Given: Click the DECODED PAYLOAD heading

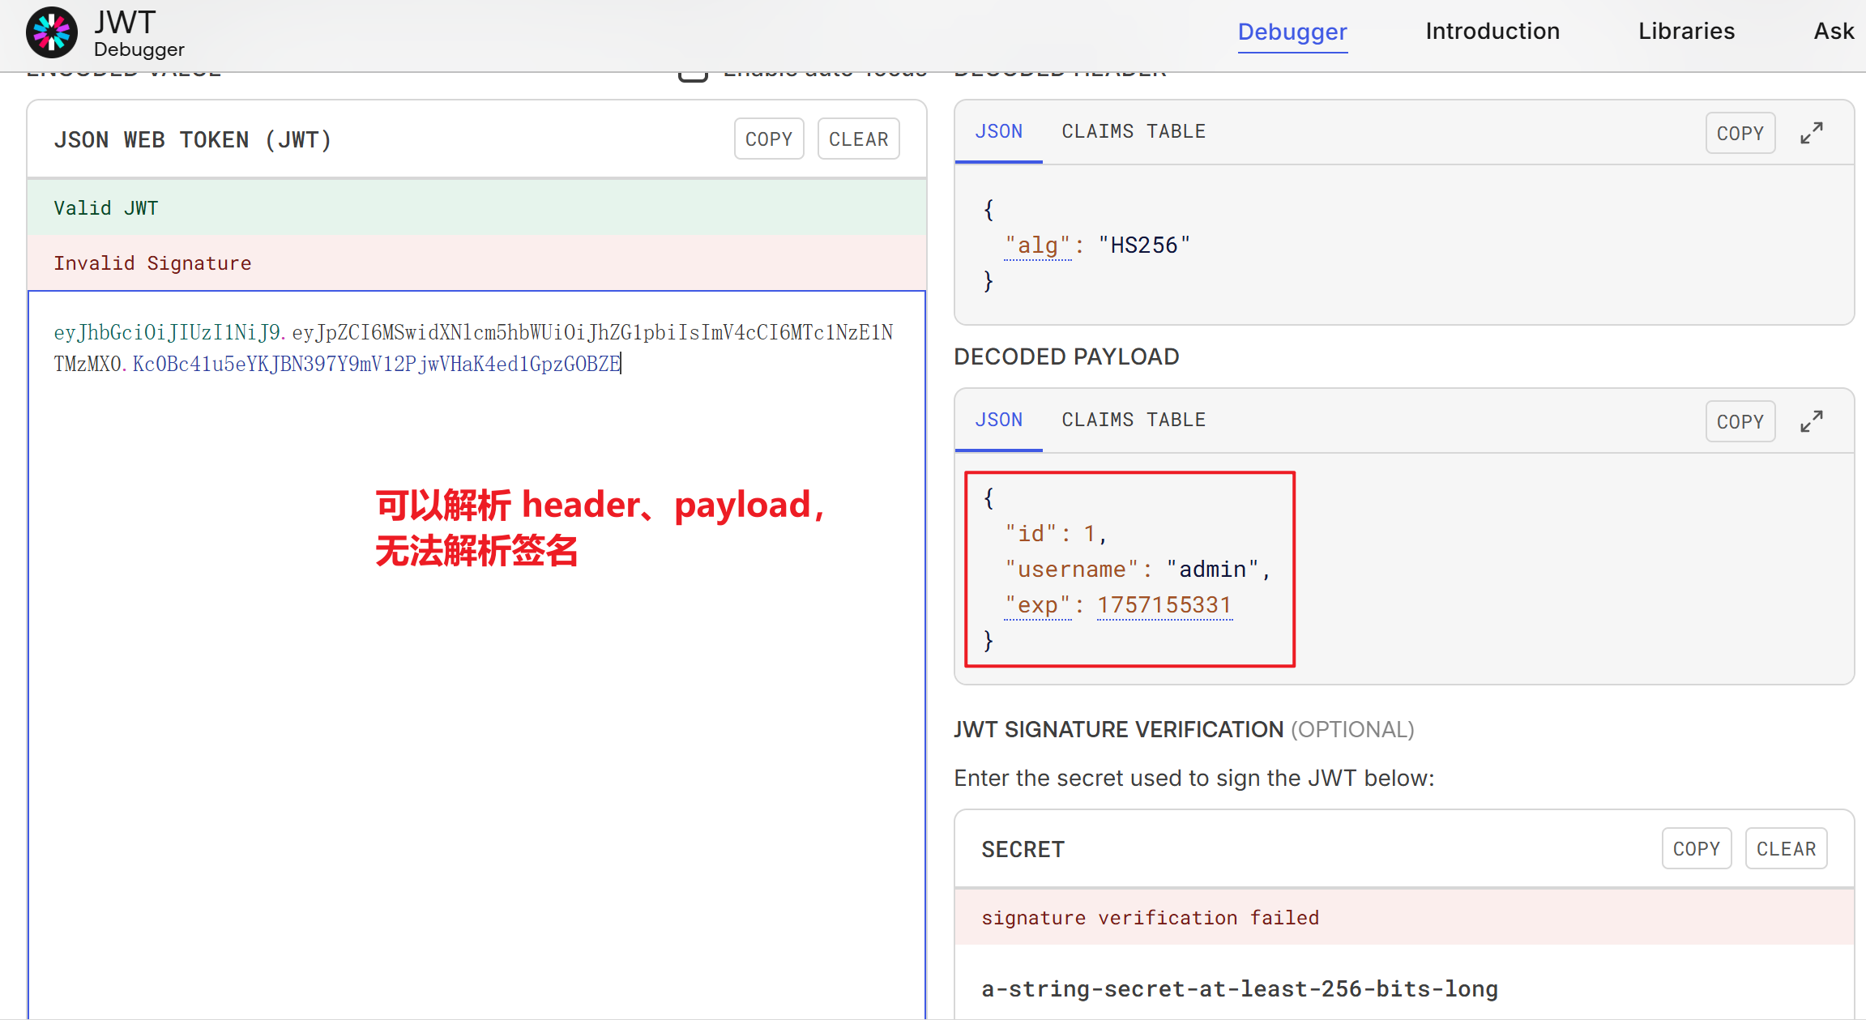Looking at the screenshot, I should coord(1066,356).
